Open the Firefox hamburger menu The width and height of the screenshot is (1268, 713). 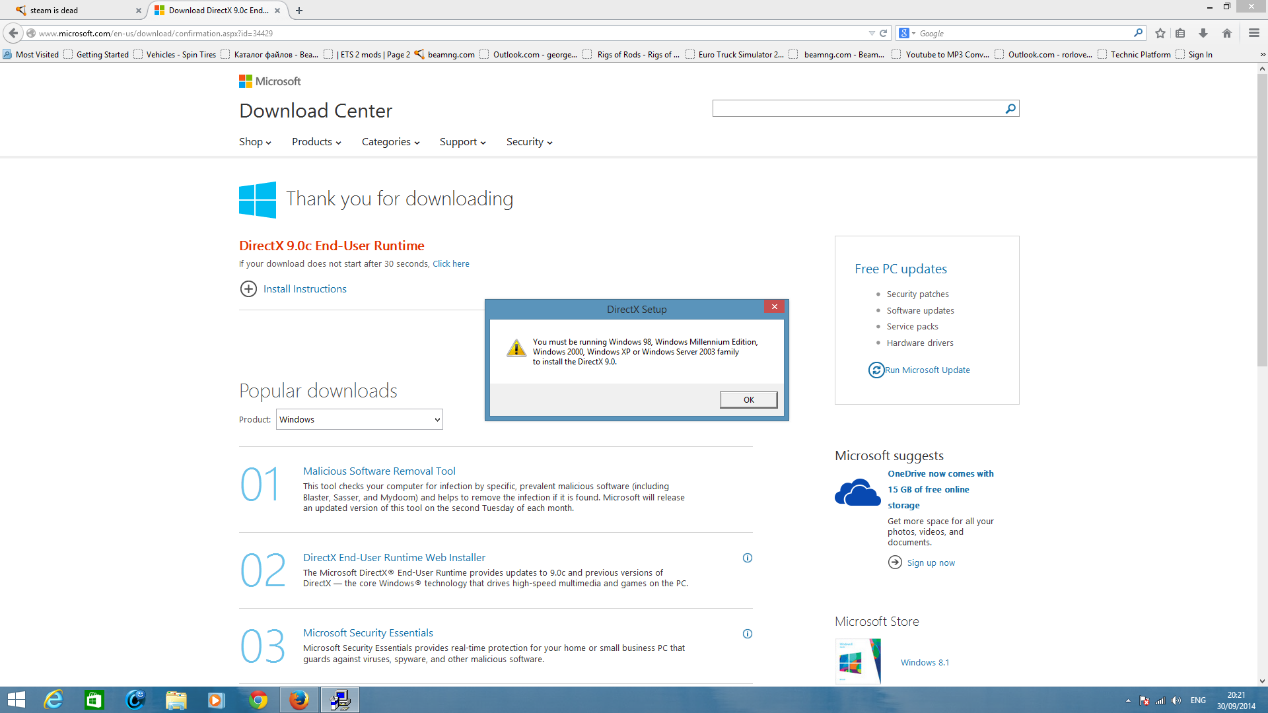pyautogui.click(x=1254, y=33)
